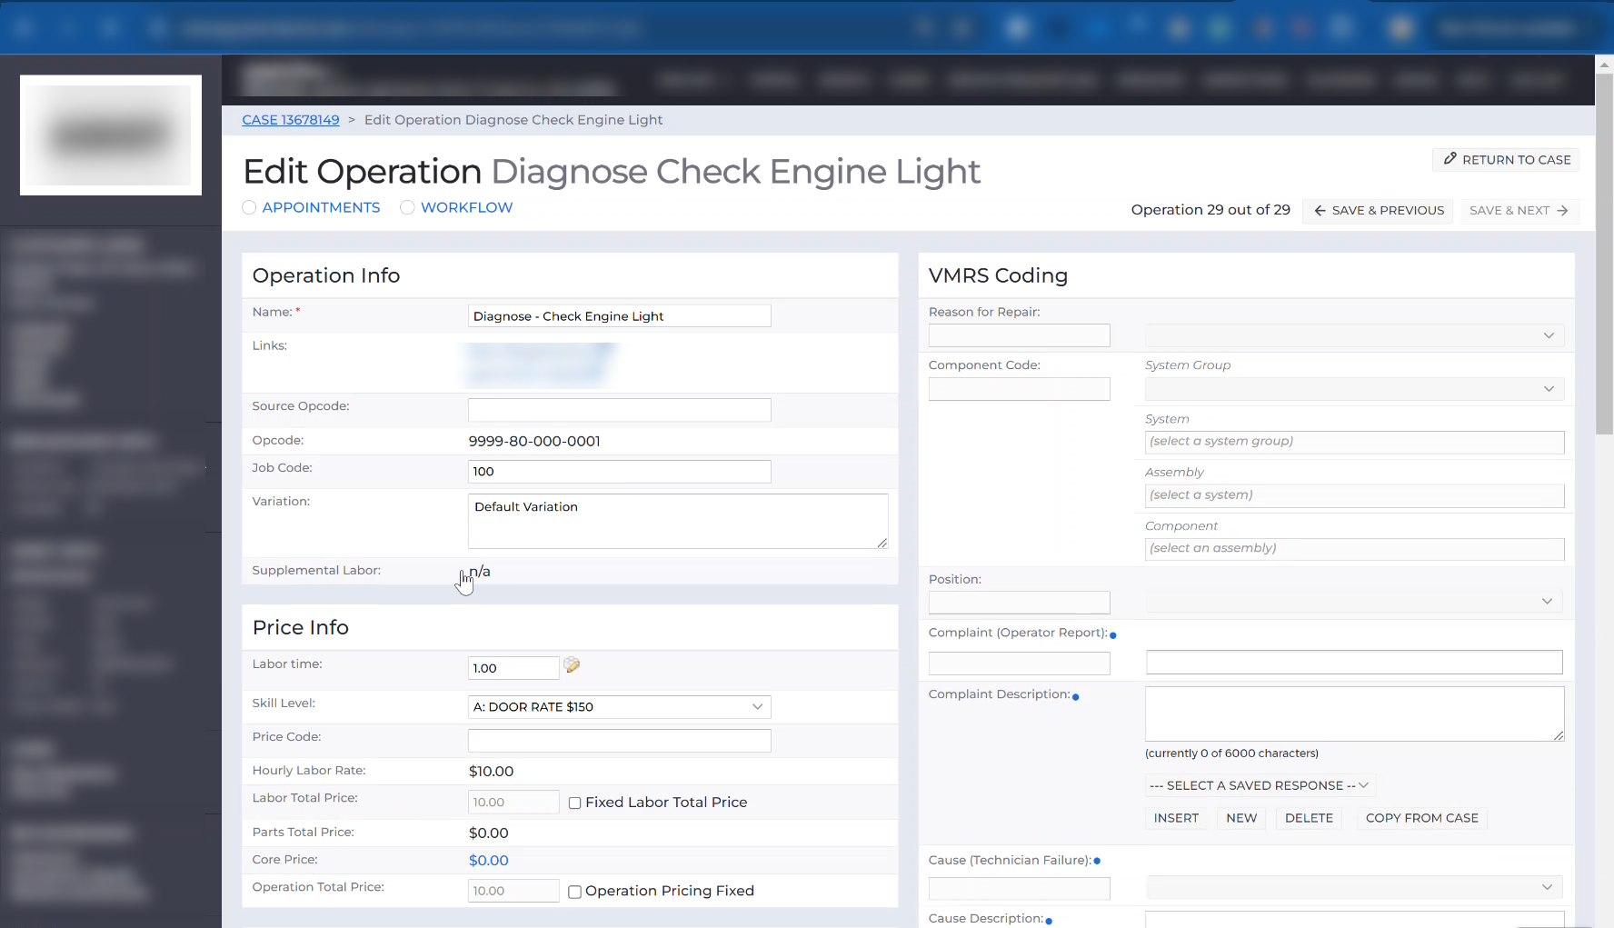This screenshot has width=1614, height=928.
Task: Click SAVE & PREVIOUS button
Action: (1378, 210)
